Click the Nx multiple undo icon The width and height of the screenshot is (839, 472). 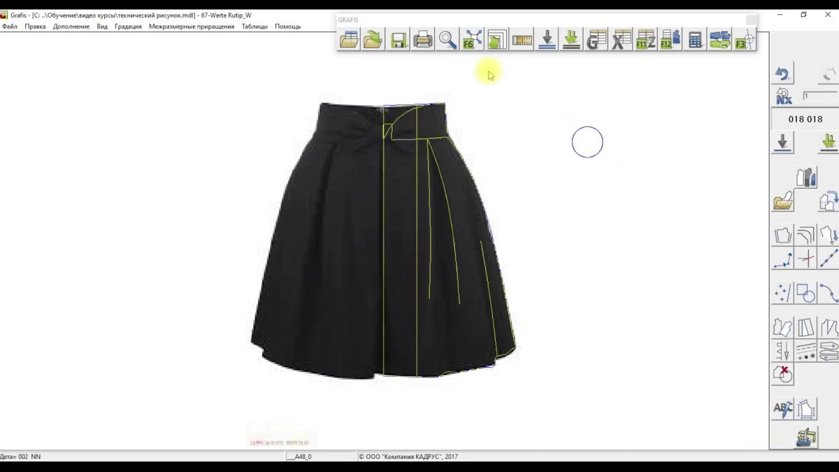783,96
